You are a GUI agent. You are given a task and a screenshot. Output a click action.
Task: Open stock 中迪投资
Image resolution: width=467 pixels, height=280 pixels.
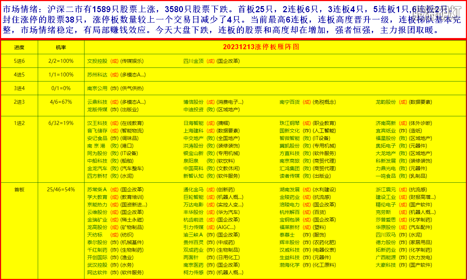193,109
